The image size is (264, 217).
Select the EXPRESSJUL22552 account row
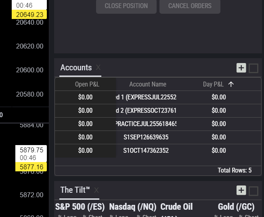tap(148, 97)
